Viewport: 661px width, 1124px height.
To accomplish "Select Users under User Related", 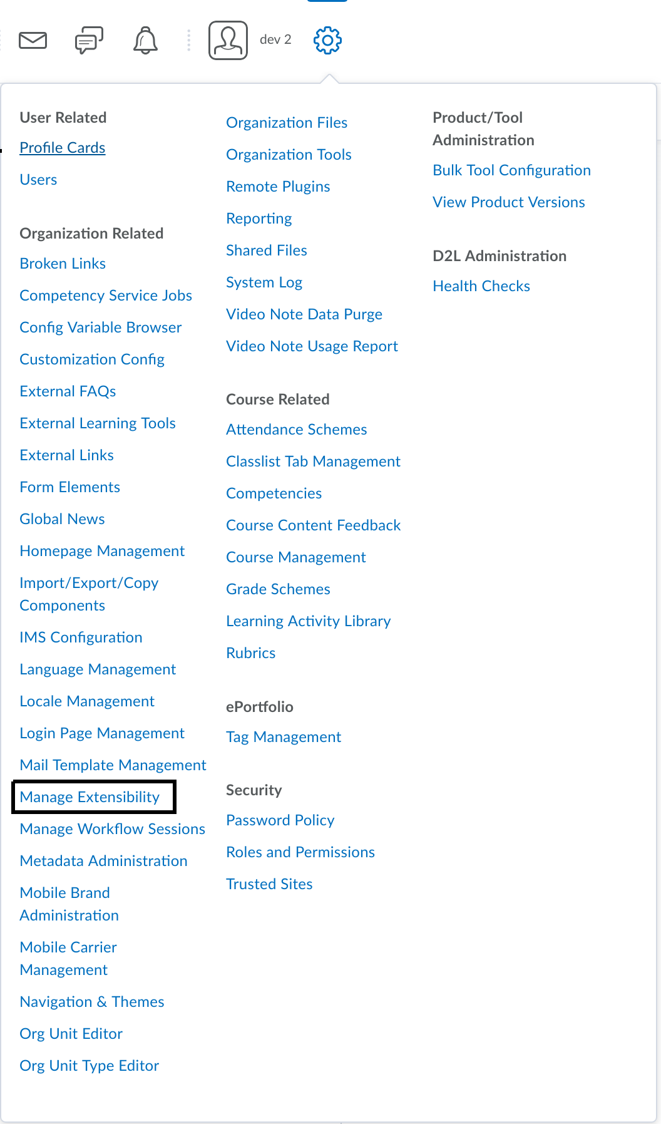I will [38, 180].
